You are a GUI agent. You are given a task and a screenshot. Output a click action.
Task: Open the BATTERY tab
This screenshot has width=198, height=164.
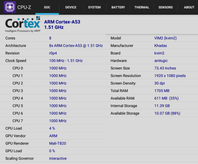118,7
